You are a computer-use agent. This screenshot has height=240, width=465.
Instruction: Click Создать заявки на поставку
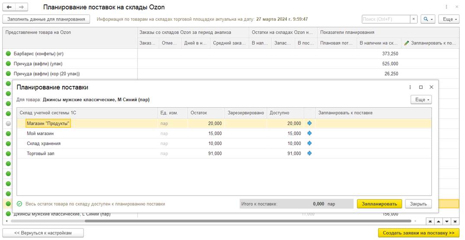pyautogui.click(x=418, y=233)
